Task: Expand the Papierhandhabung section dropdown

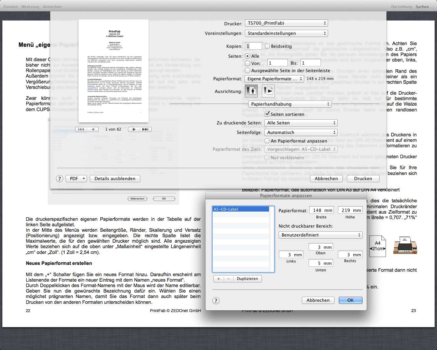Action: click(290, 104)
